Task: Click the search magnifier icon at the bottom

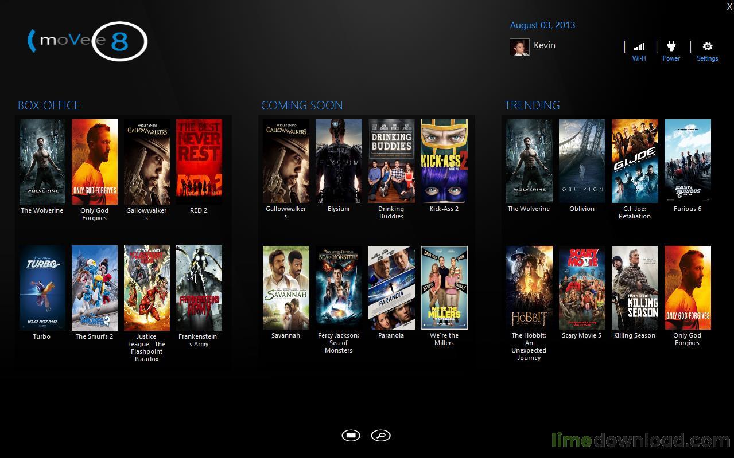Action: tap(380, 436)
